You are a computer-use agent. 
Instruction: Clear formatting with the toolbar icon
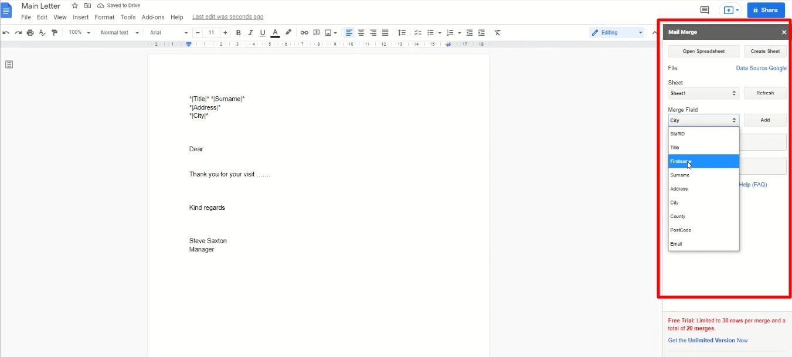click(497, 32)
